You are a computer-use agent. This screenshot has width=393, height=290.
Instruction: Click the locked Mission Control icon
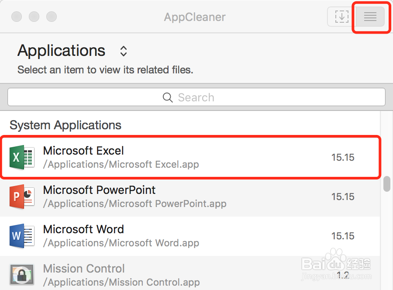[x=22, y=275]
